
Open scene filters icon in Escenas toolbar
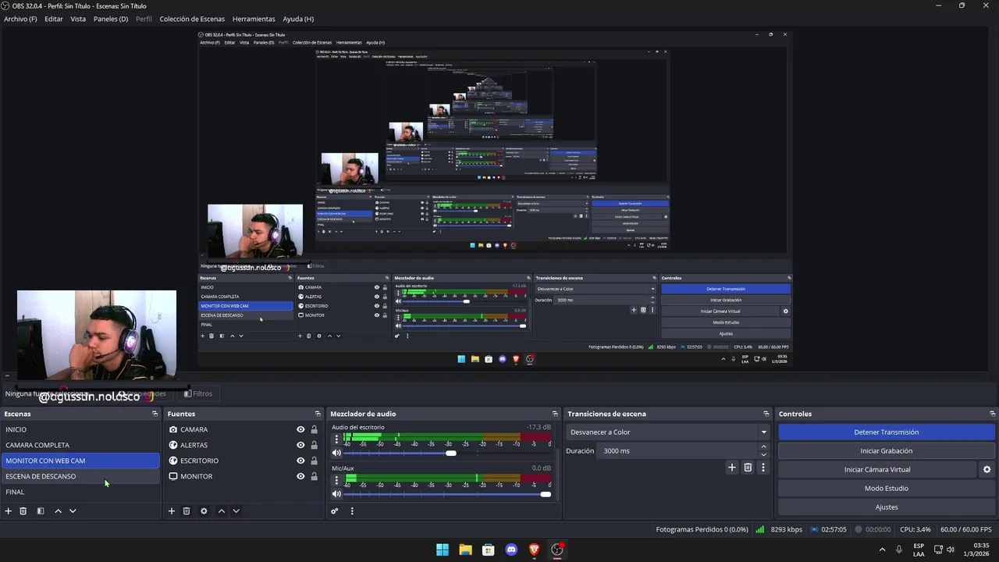point(41,511)
